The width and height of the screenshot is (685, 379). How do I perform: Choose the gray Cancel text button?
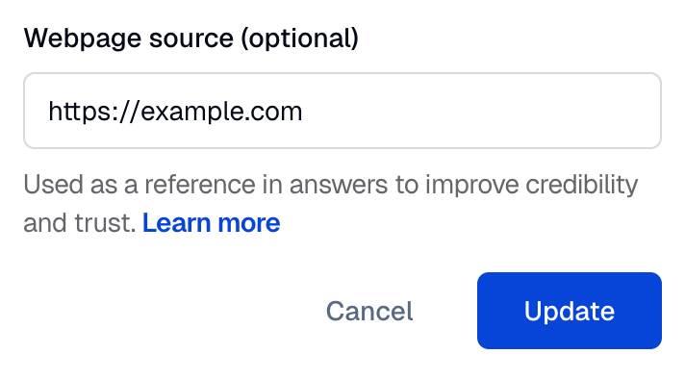click(369, 311)
